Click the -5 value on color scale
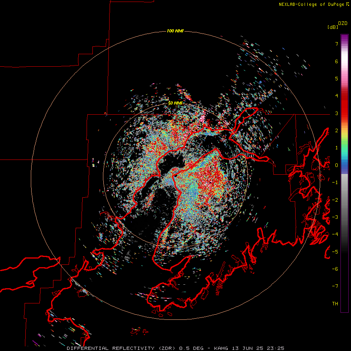The width and height of the screenshot is (351, 351). click(335, 252)
